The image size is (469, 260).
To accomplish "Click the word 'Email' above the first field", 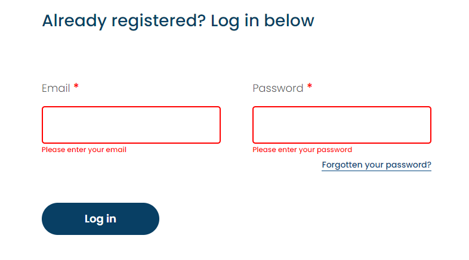I will tap(56, 88).
